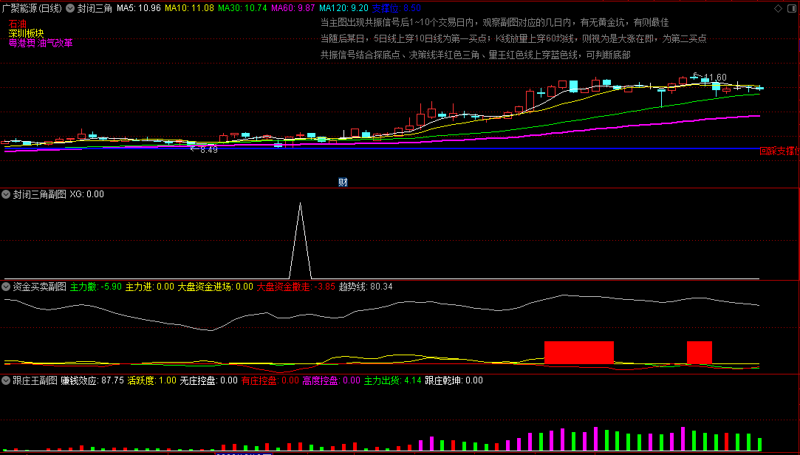Click the 赚钱效应: 87.75 readout
Screen dimensions: 800x455
coord(92,380)
